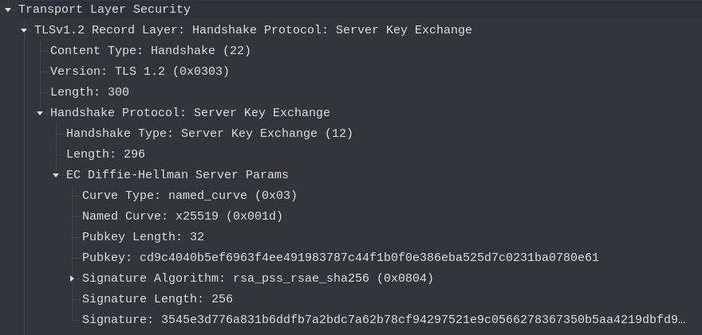The height and width of the screenshot is (335, 702).
Task: Select the Pubkey hex value row
Action: coord(340,258)
